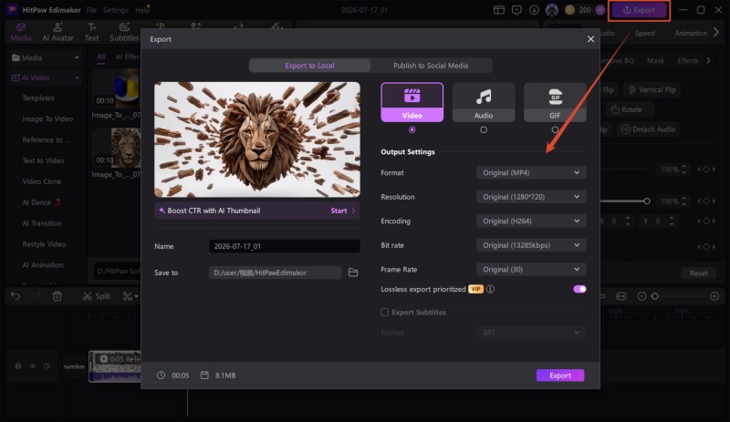
Task: Open the Resolution dropdown
Action: tap(531, 197)
